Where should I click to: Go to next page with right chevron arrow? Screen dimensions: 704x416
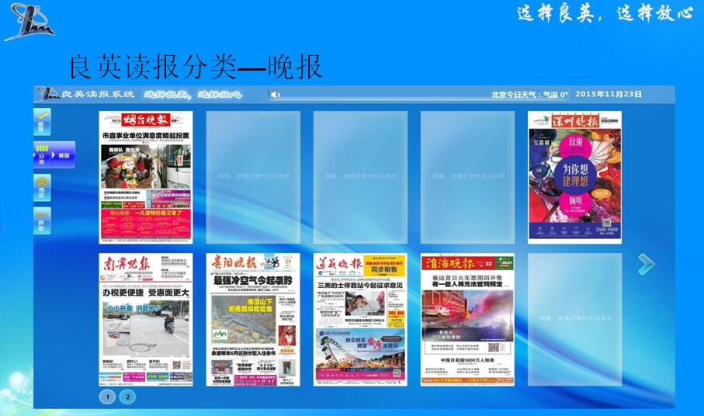click(x=646, y=265)
